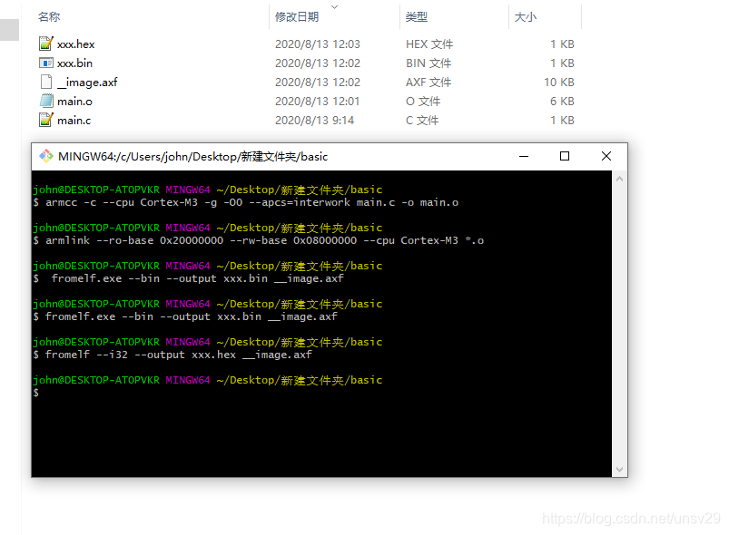Click the O 文件 type cell
729x535 pixels.
click(x=423, y=102)
